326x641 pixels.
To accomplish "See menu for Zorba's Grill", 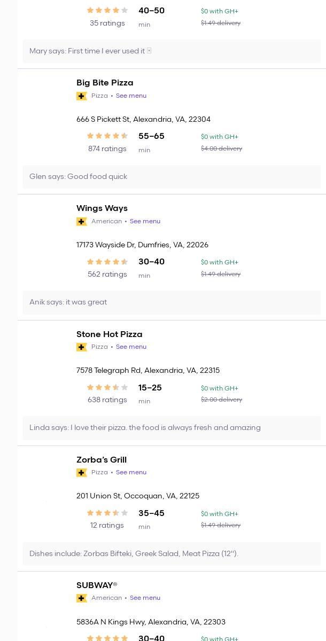I will pos(131,473).
